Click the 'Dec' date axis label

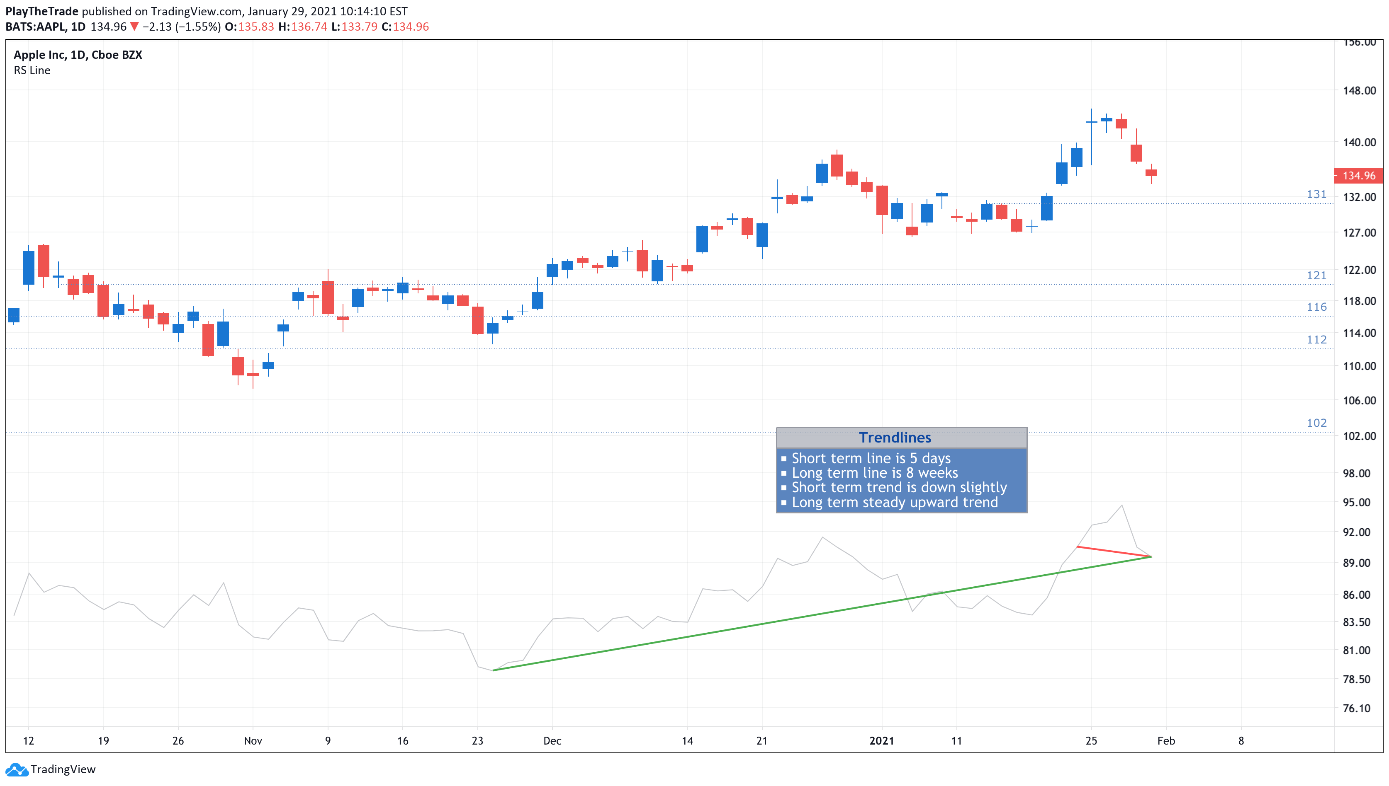pos(552,741)
